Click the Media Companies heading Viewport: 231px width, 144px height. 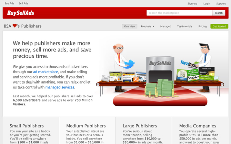198,126
